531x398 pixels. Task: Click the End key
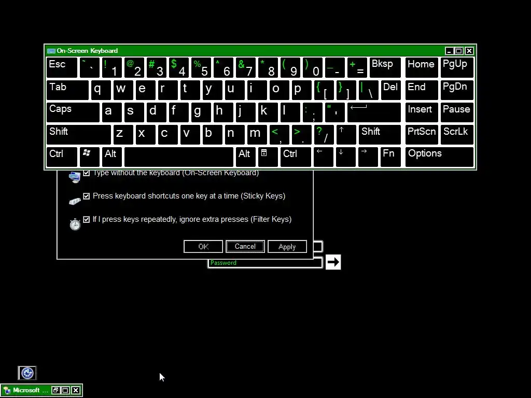pos(422,90)
